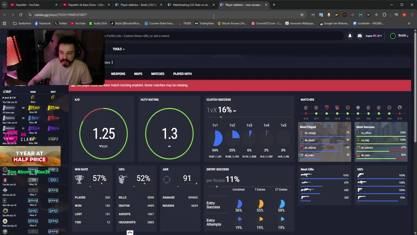Image resolution: width=417 pixels, height=235 pixels.
Task: Switch to the MAPS tab
Action: click(138, 74)
